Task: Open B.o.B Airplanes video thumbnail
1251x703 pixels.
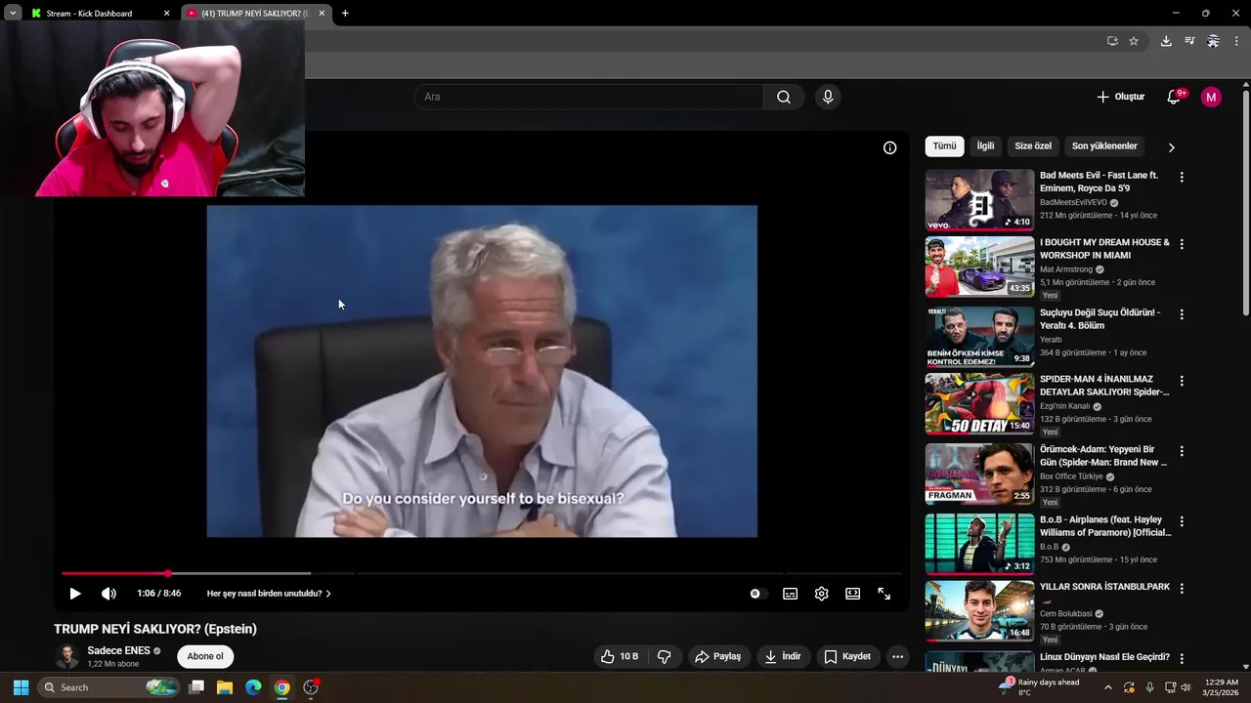Action: [x=979, y=544]
